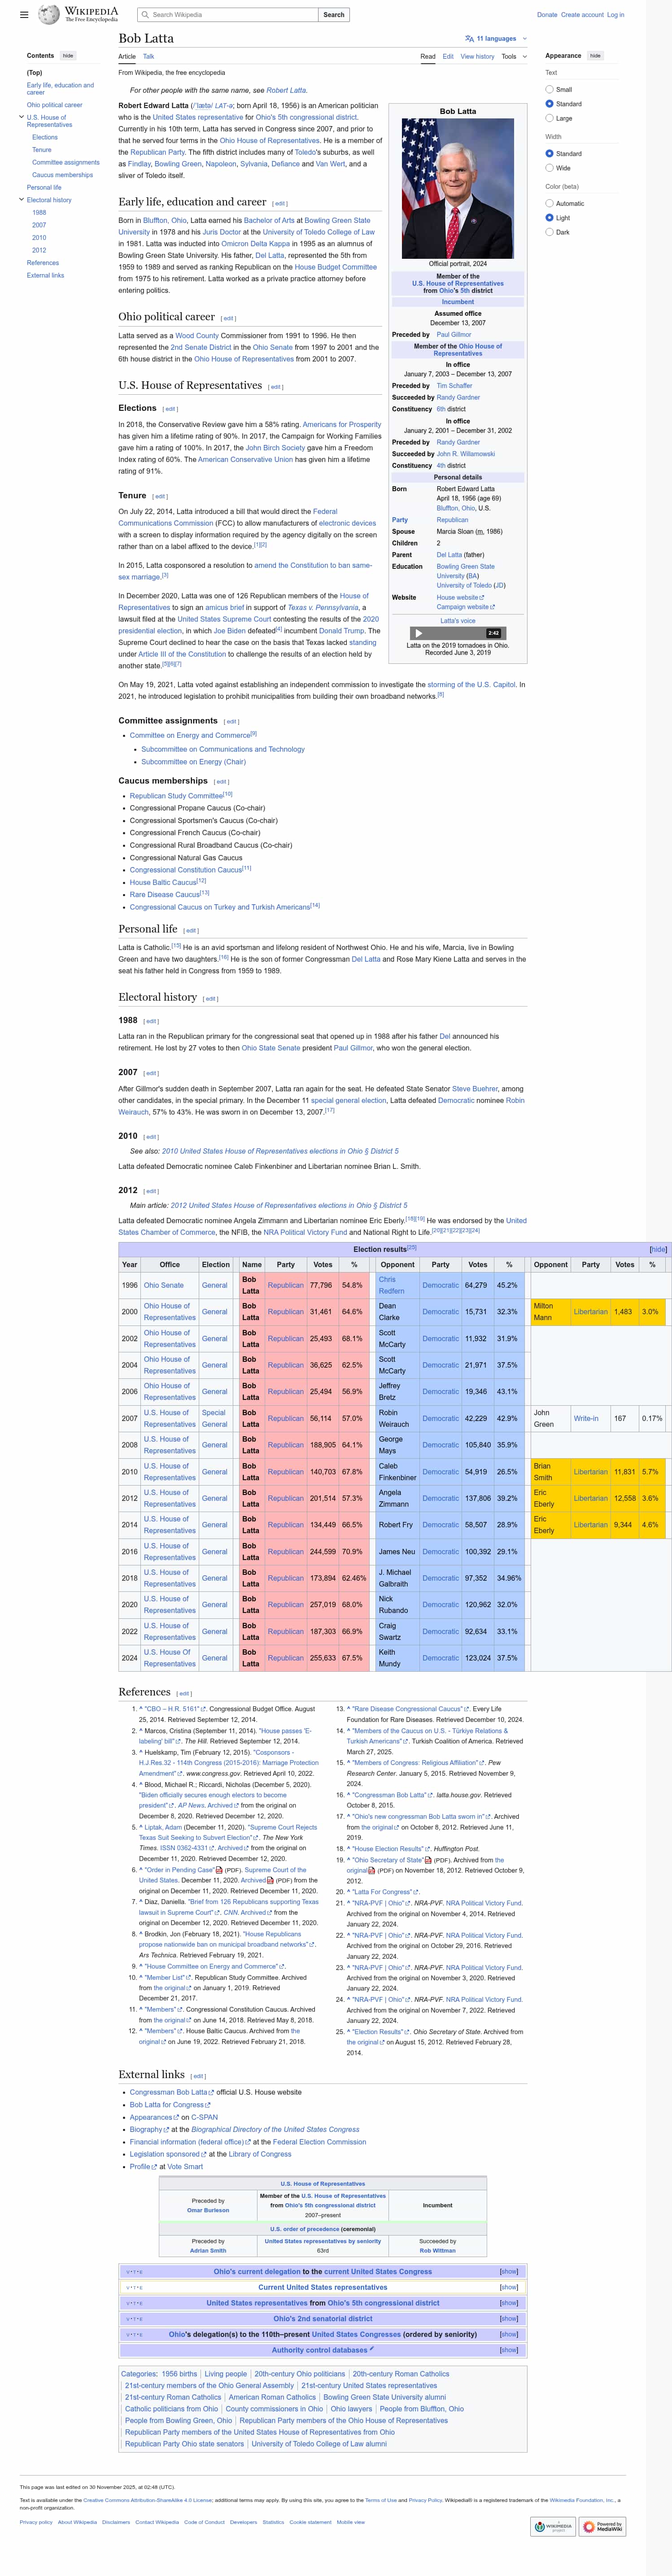Click the Wikipedia globe logo
This screenshot has height=2576, width=672.
point(48,15)
